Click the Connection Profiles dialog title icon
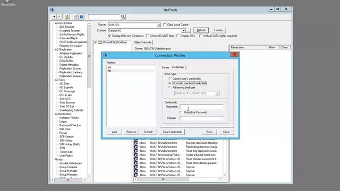This screenshot has height=191, width=340. coord(105,55)
